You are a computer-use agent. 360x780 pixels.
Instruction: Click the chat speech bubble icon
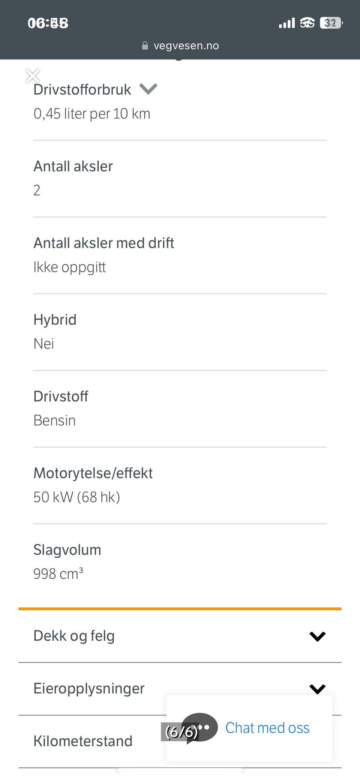pos(201,727)
